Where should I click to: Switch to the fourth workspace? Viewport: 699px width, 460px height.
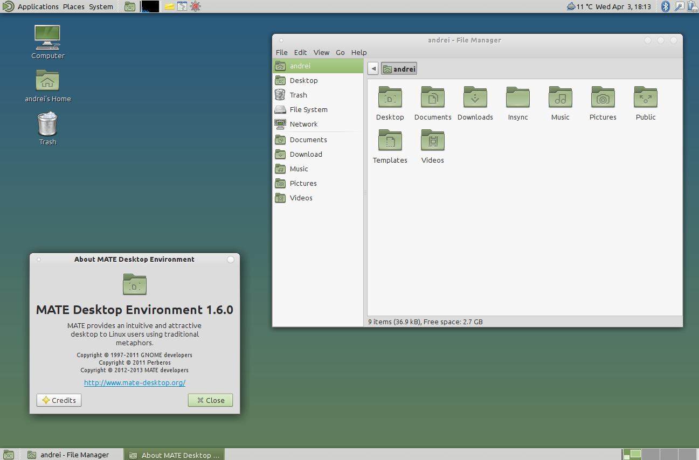tap(688, 455)
